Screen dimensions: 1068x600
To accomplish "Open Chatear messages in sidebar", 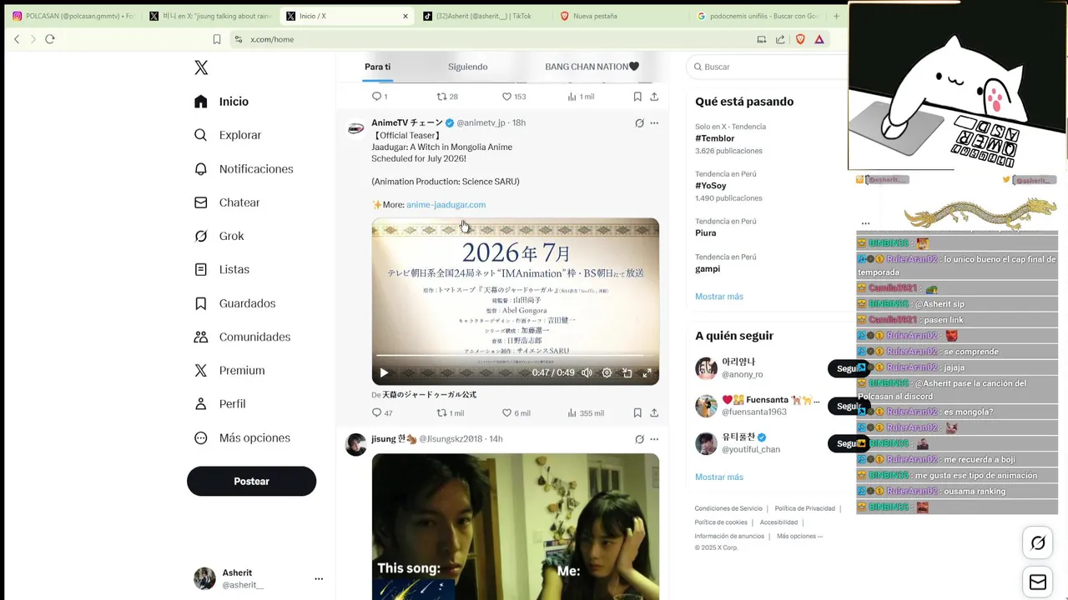I will [x=226, y=202].
